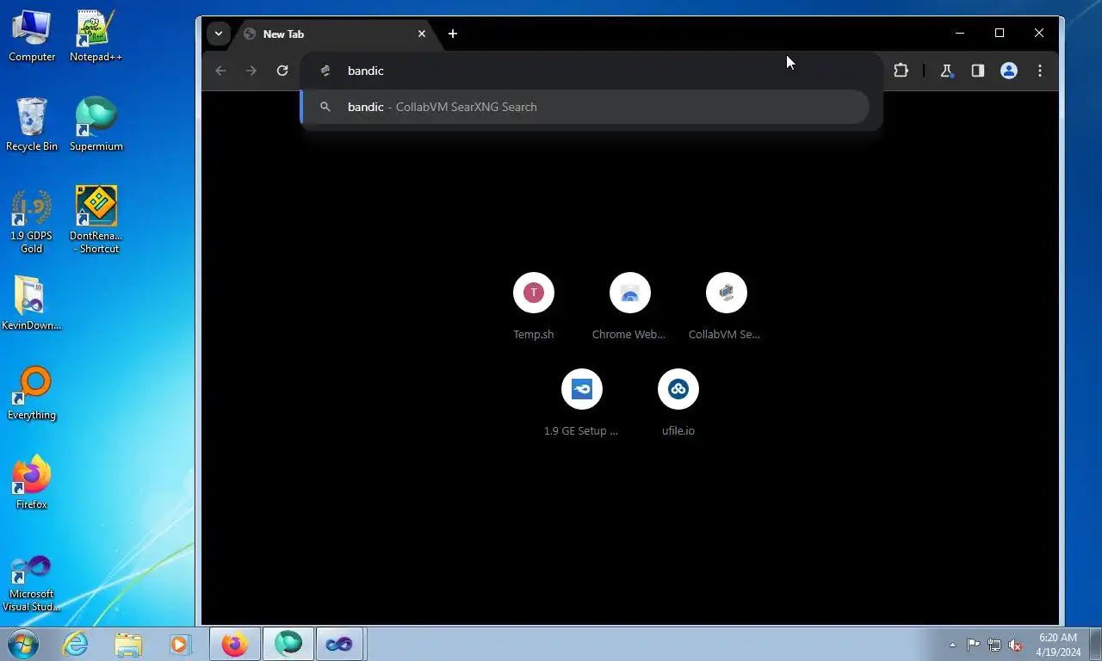Open the profile avatar menu
1102x661 pixels.
(x=1009, y=71)
